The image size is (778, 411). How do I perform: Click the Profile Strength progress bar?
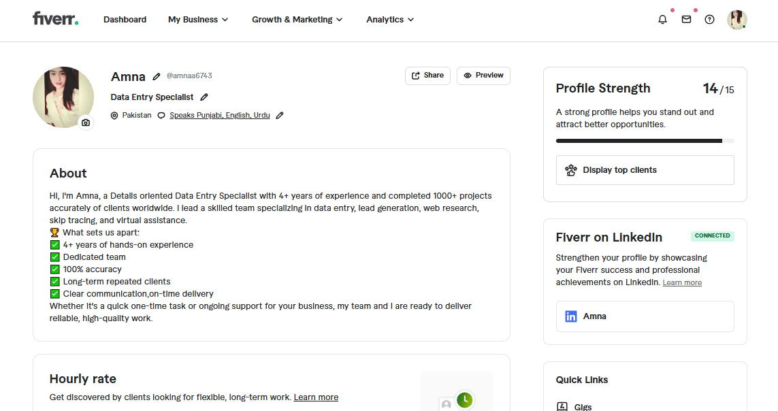click(645, 141)
